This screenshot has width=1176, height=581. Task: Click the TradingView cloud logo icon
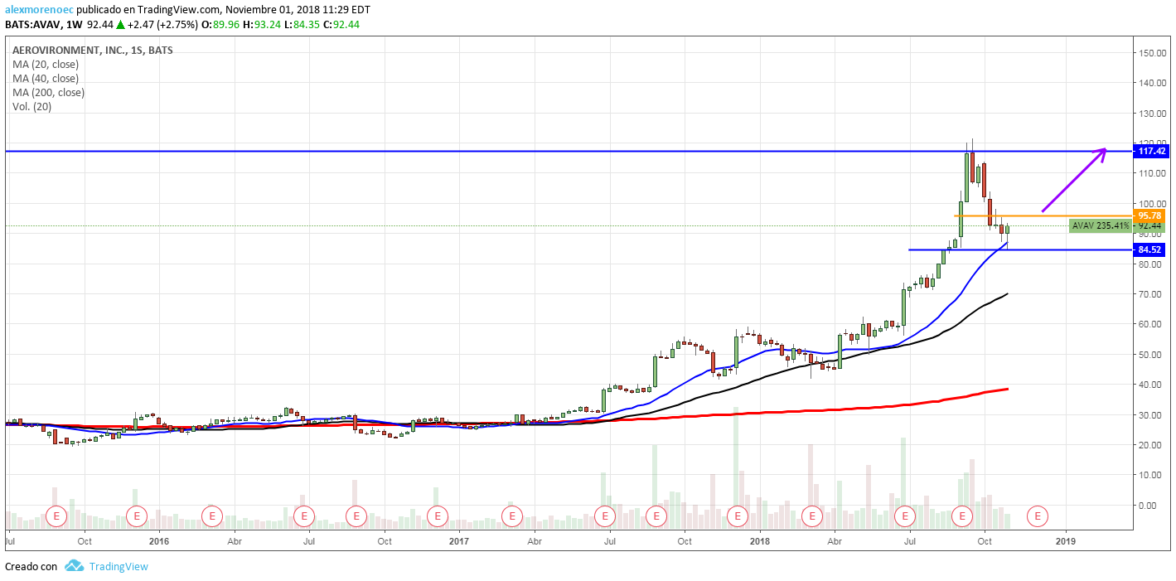(x=75, y=566)
